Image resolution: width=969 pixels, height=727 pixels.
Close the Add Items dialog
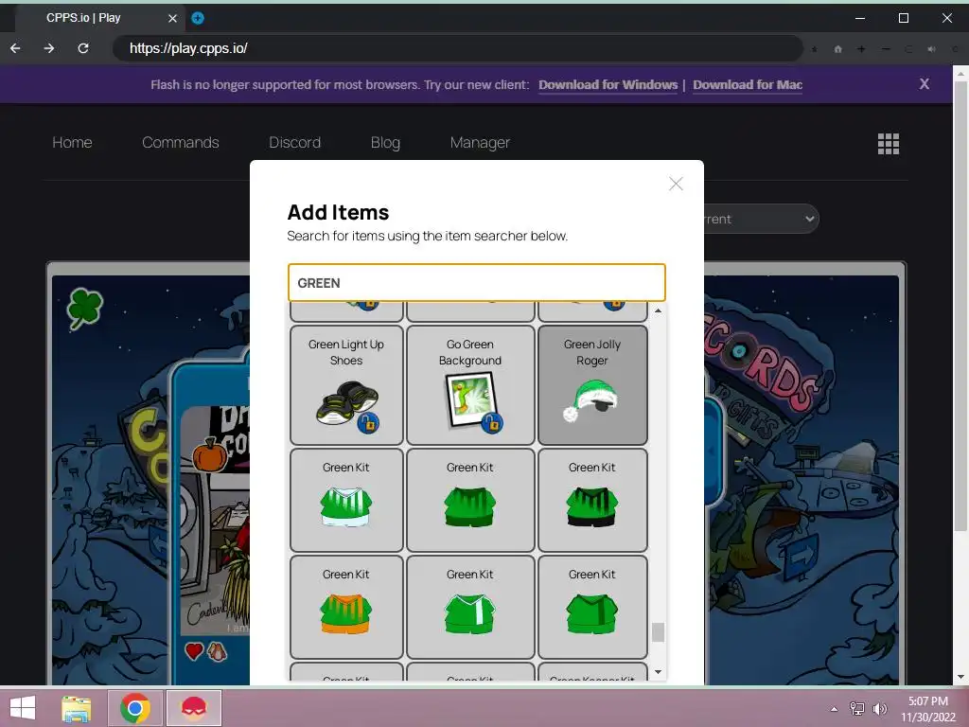point(676,184)
